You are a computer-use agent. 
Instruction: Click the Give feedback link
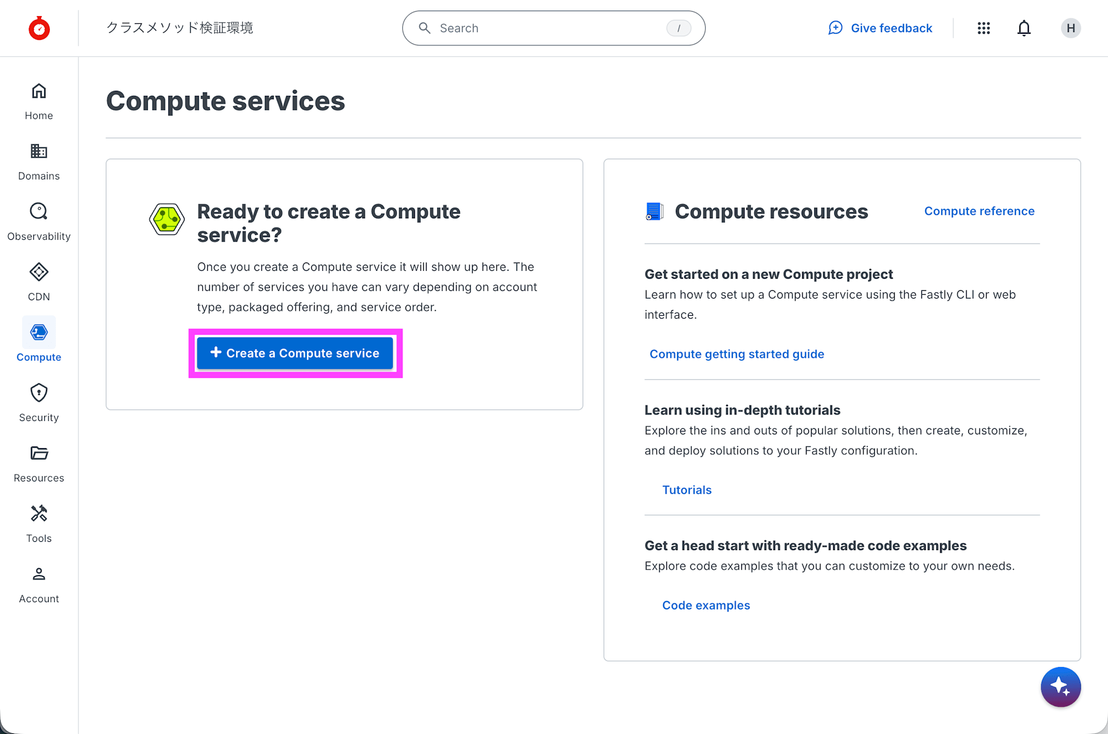point(881,28)
